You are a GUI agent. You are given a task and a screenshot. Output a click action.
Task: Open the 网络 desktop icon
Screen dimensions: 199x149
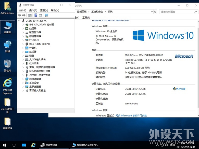click(8, 46)
